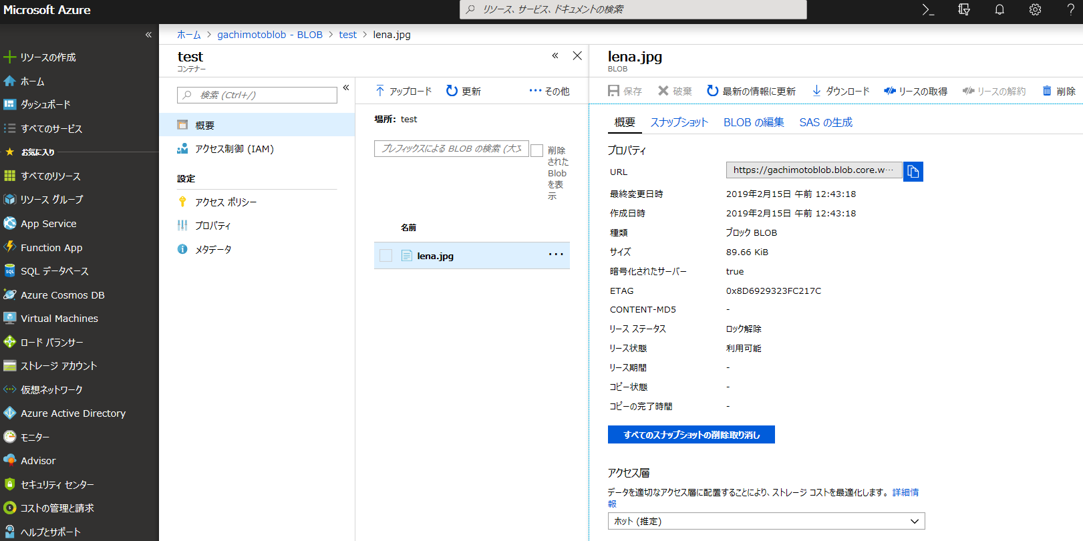Open the 詳細情報 link
This screenshot has height=541, width=1083.
click(905, 492)
